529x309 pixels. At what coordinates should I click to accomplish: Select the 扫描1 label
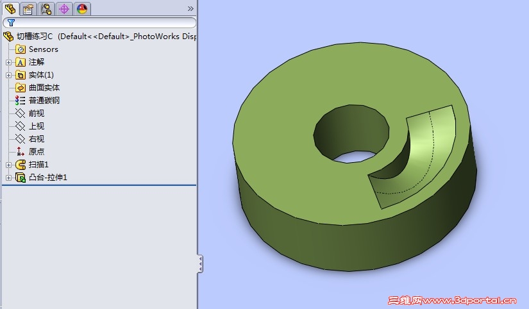click(38, 165)
